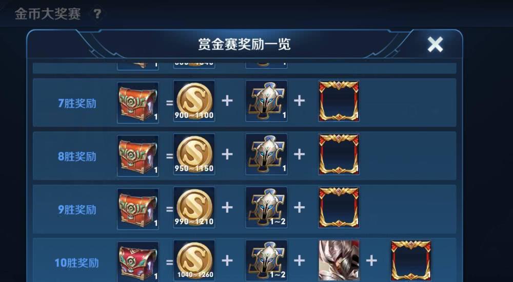Open the 8-win avatar frame reward

pos(339,155)
